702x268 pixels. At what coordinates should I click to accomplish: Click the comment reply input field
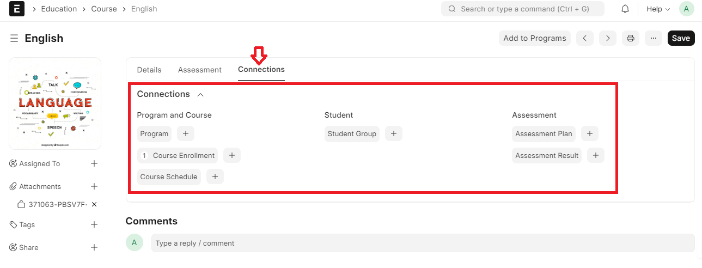click(423, 243)
